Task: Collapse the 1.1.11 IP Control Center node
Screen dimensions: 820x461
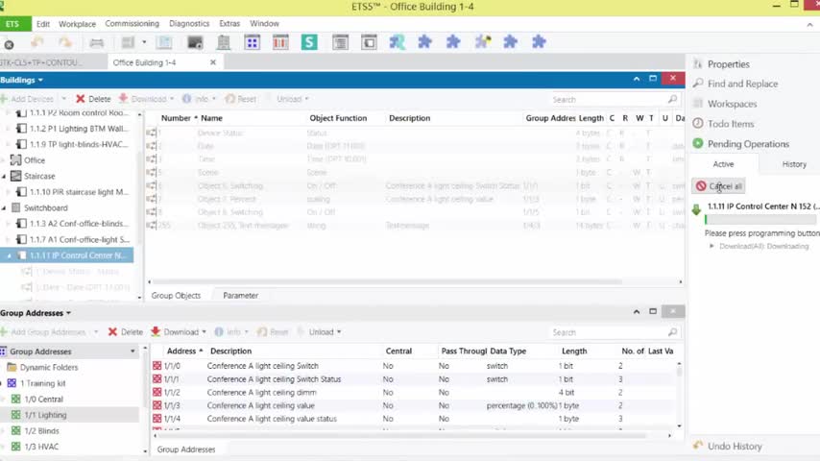Action: (9, 255)
